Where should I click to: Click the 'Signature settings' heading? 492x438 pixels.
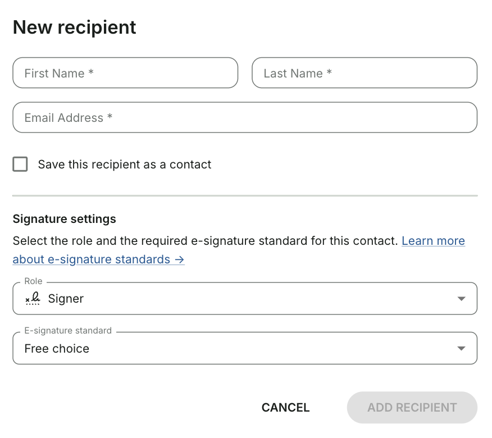(x=65, y=219)
